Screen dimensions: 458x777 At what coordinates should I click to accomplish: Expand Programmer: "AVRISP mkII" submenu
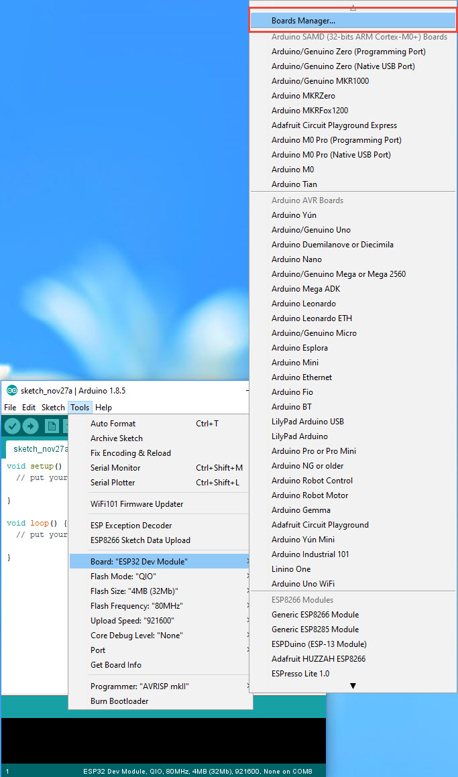click(160, 686)
